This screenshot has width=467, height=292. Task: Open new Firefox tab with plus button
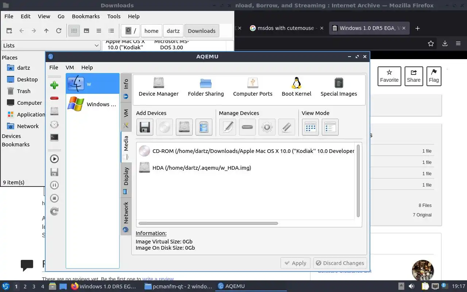point(418,28)
